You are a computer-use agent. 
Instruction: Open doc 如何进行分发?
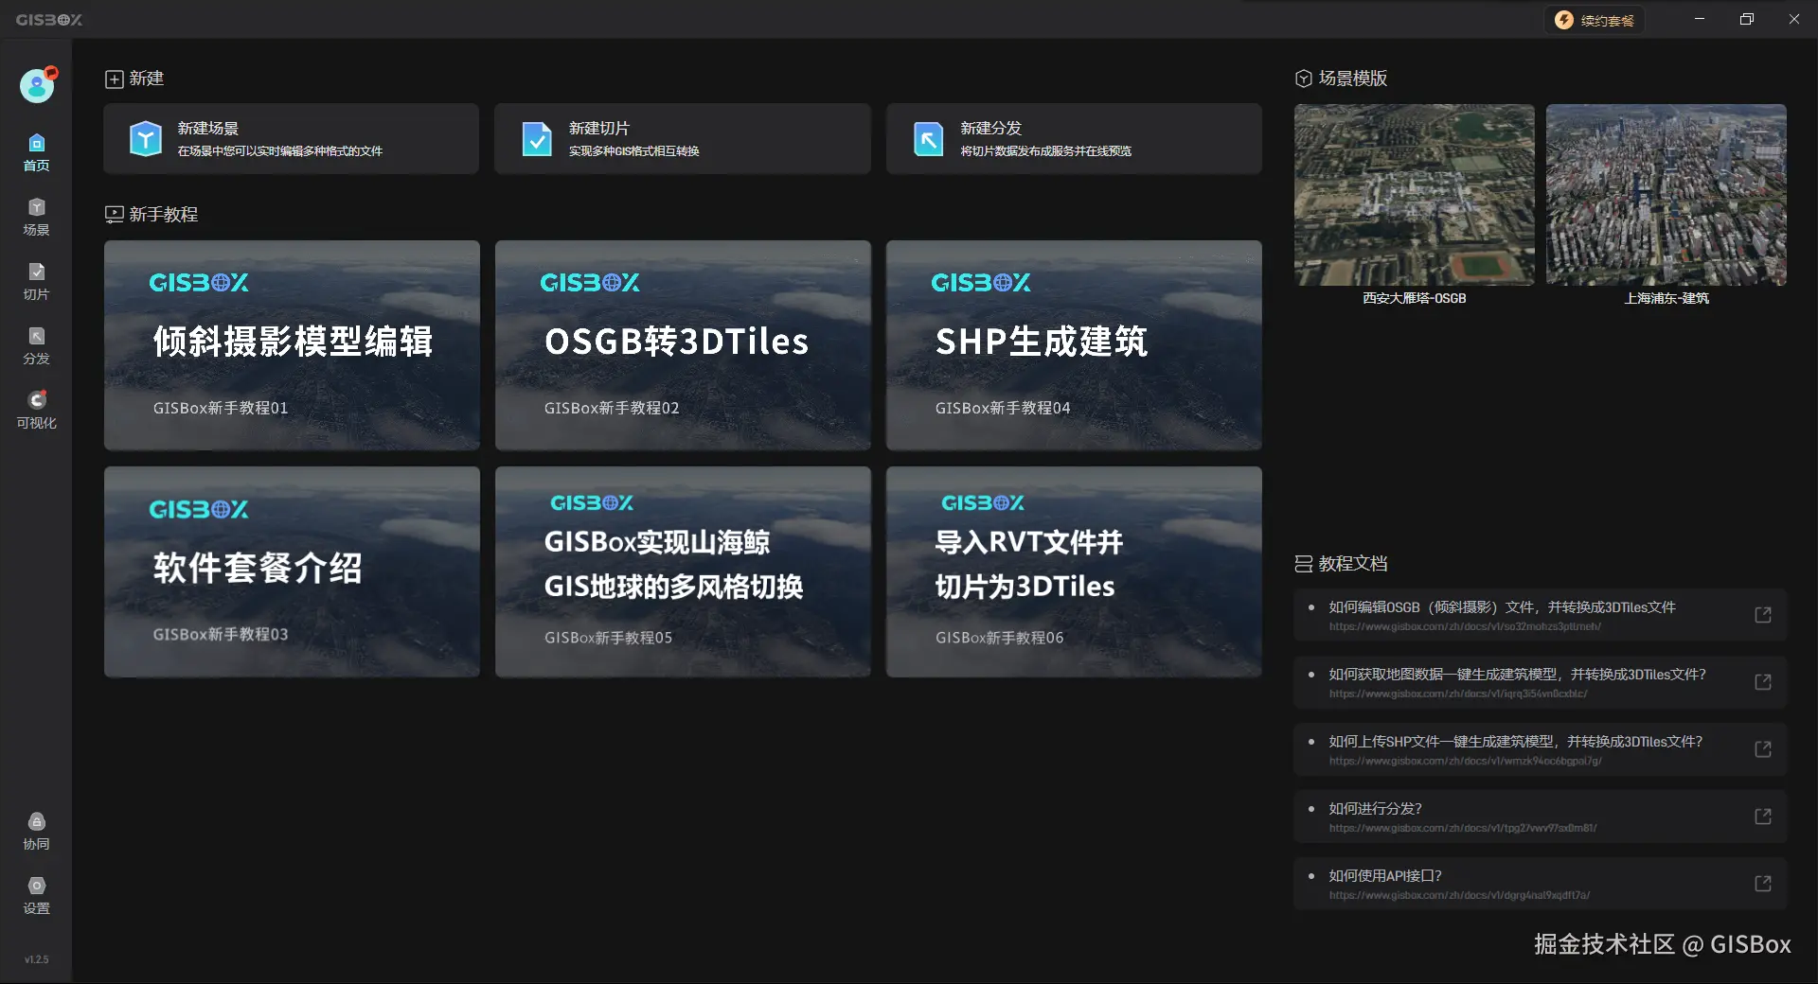[1541, 817]
